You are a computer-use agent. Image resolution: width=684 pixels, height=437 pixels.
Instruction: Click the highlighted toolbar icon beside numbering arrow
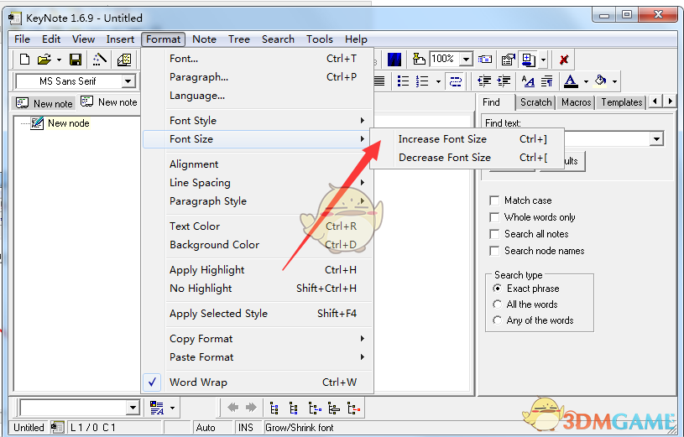(x=455, y=81)
